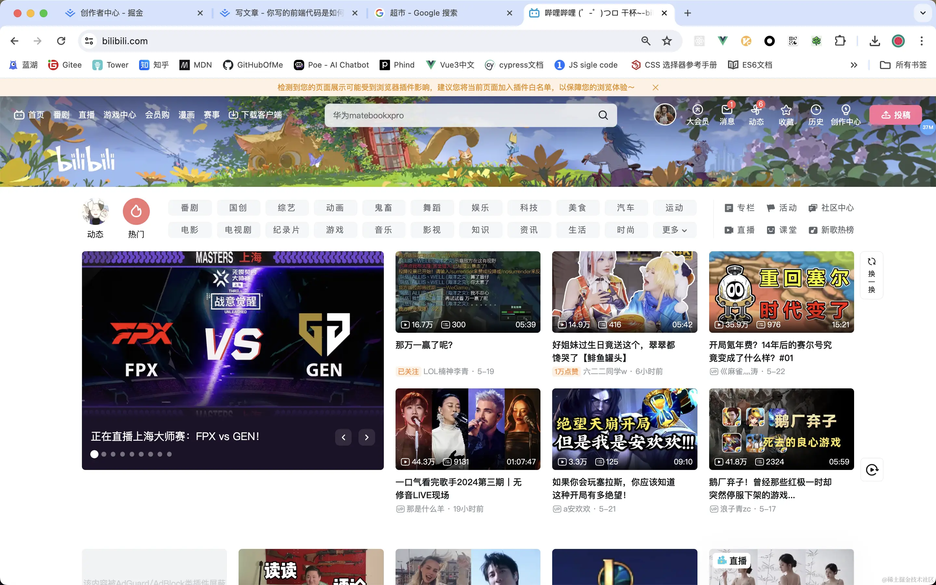The width and height of the screenshot is (936, 585).
Task: Click the zoom magnifier icon in address bar
Action: (x=646, y=41)
